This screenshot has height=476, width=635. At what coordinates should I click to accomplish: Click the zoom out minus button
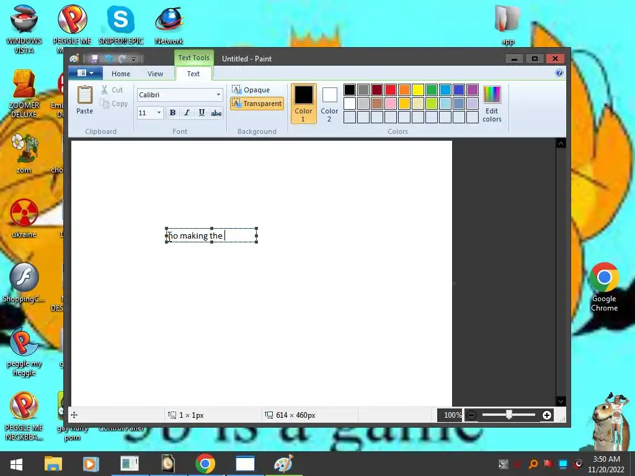point(471,415)
